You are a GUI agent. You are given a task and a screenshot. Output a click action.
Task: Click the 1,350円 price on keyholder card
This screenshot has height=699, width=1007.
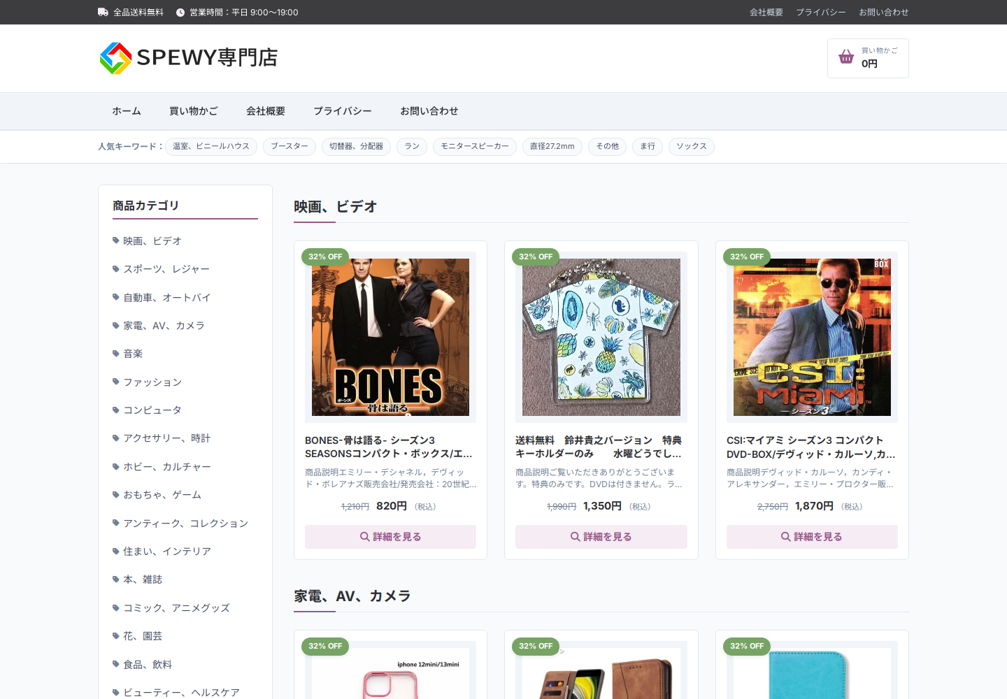click(602, 505)
